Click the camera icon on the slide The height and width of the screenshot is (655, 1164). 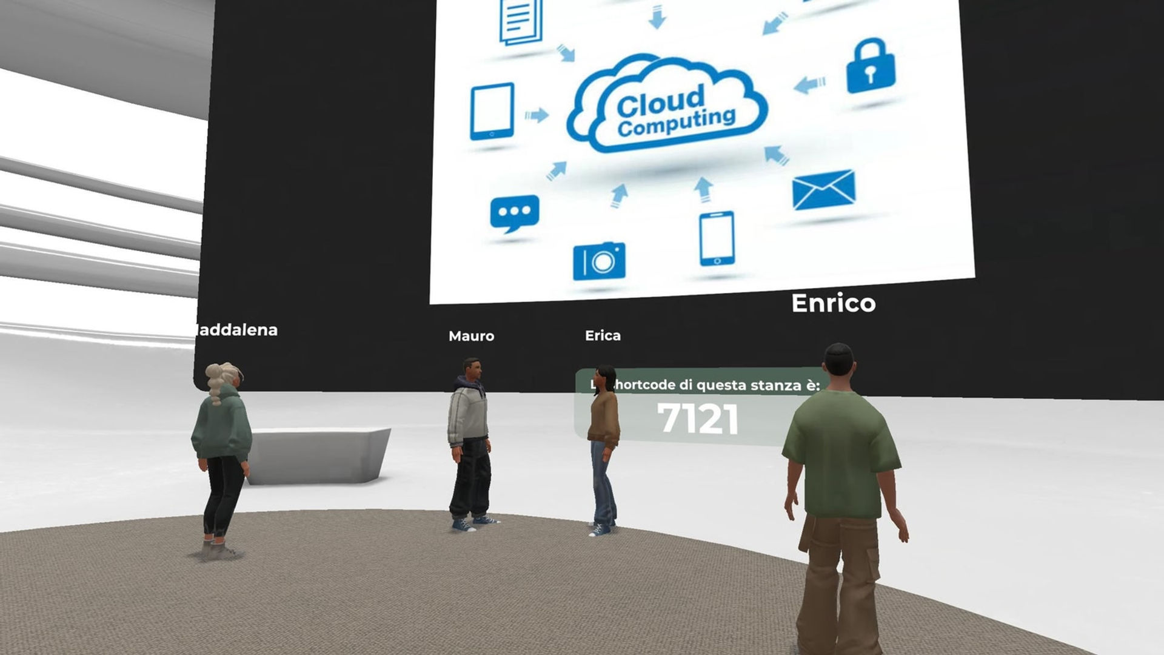pyautogui.click(x=599, y=261)
